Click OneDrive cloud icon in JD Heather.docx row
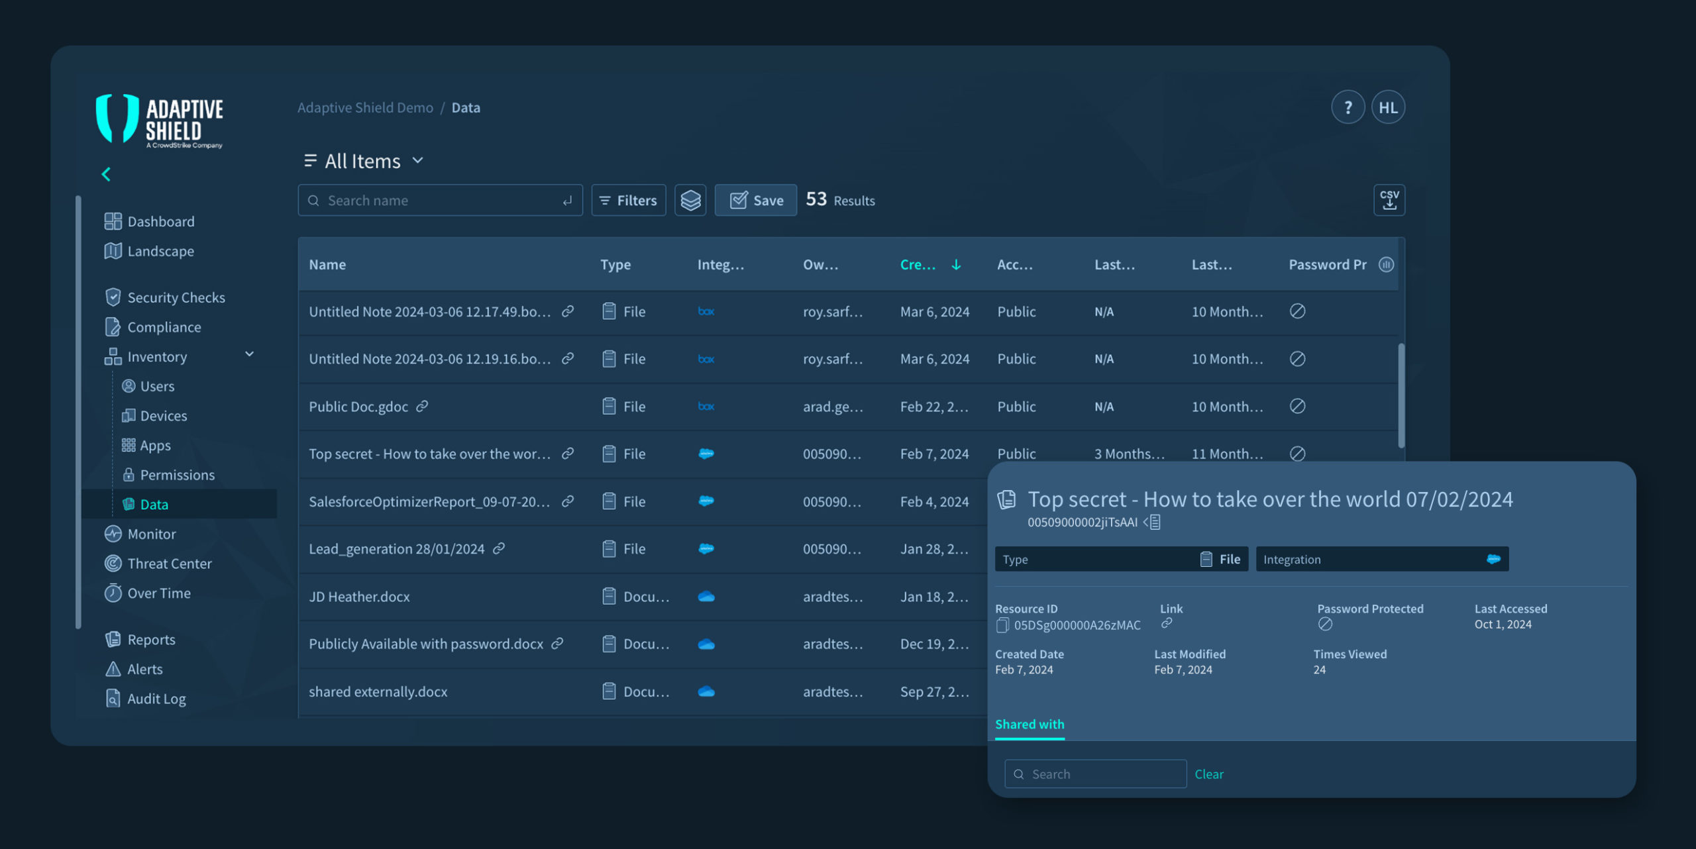The height and width of the screenshot is (849, 1696). tap(706, 597)
